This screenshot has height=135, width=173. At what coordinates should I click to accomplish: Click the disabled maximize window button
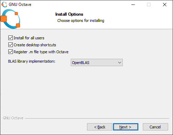point(149,5)
